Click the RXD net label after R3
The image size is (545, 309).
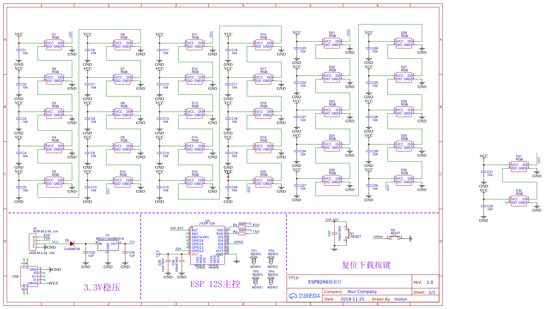pos(256,225)
